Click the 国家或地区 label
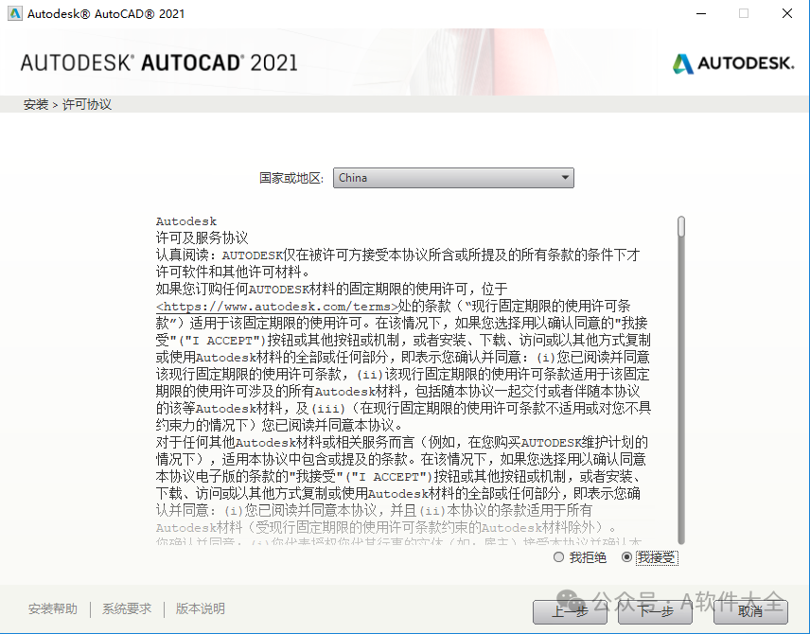This screenshot has height=634, width=810. point(291,178)
